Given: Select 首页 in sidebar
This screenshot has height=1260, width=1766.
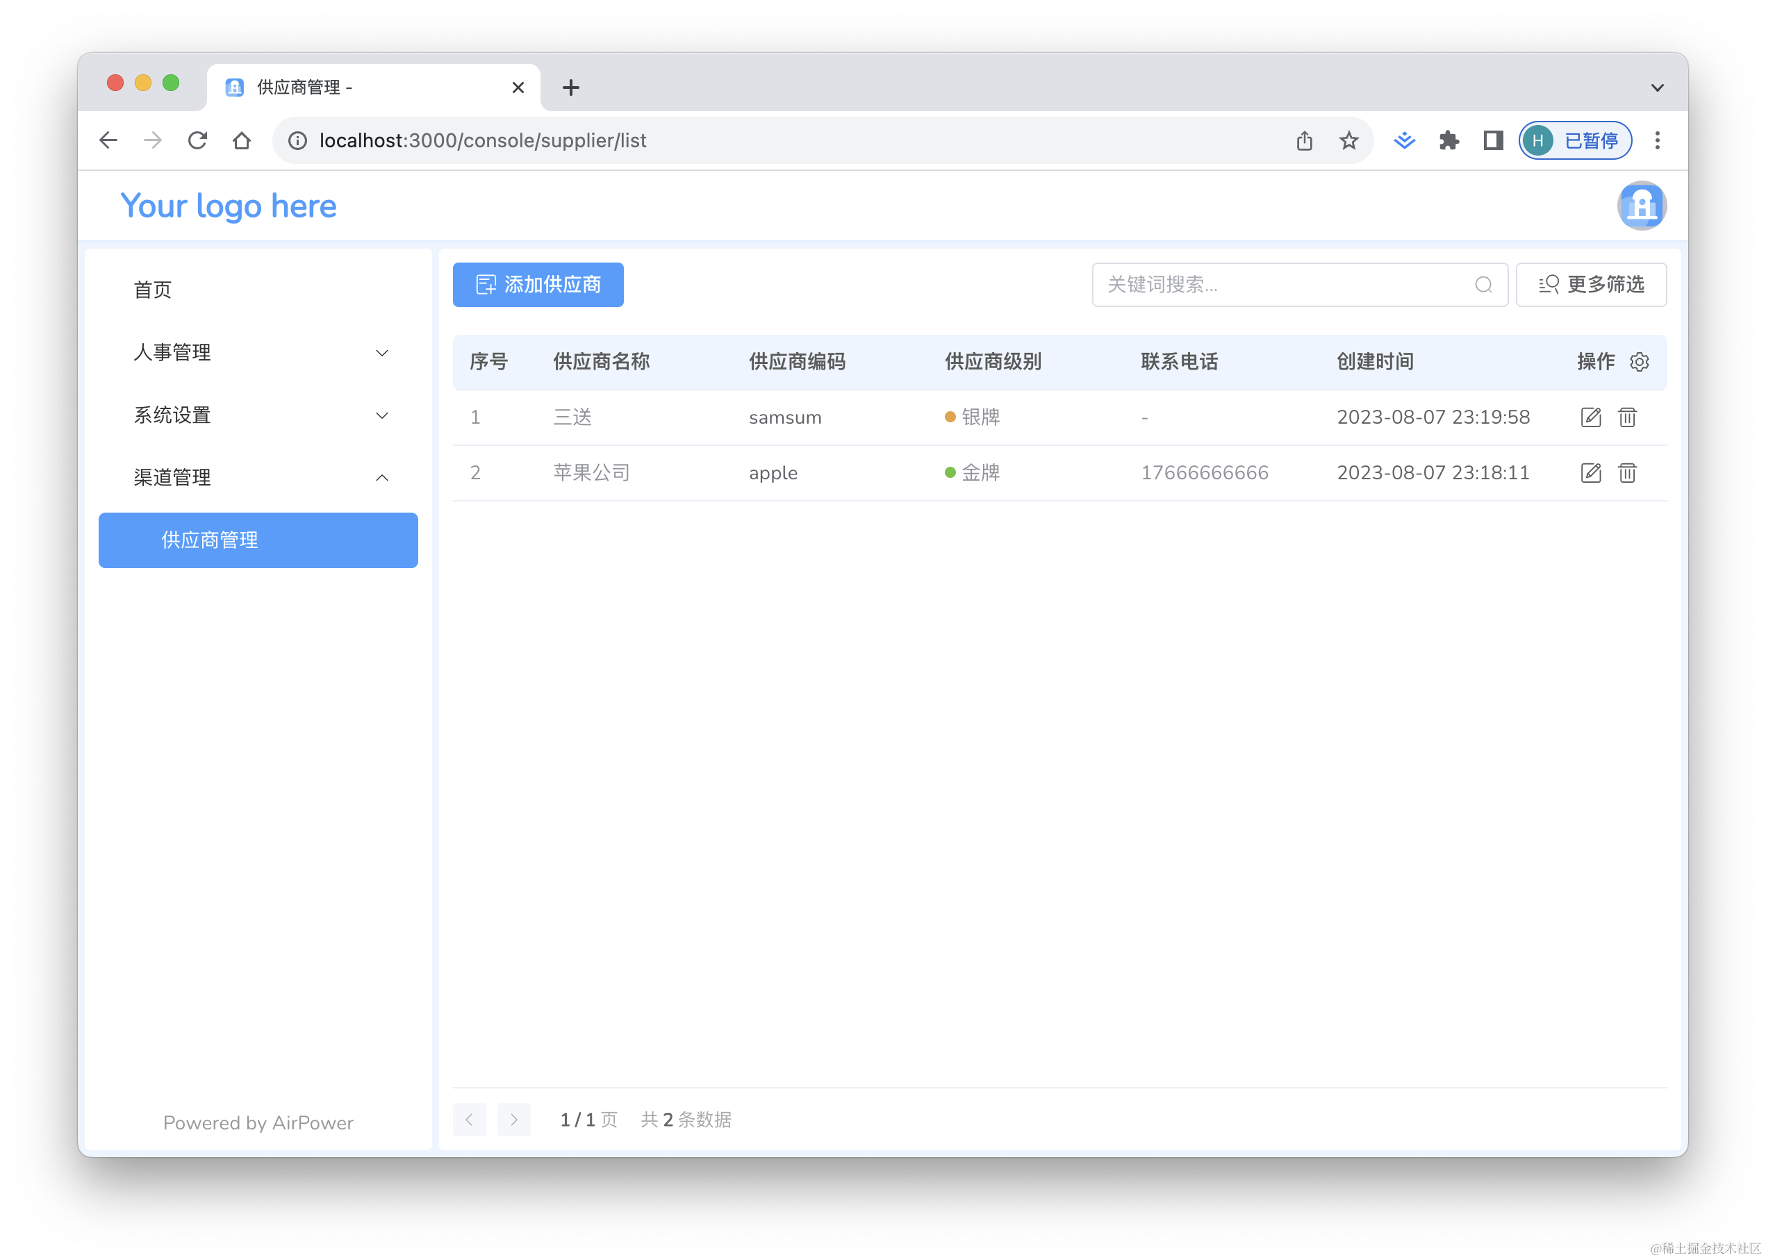Looking at the screenshot, I should pos(153,290).
